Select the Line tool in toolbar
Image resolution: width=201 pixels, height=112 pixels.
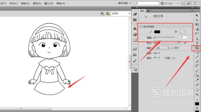pos(197,48)
